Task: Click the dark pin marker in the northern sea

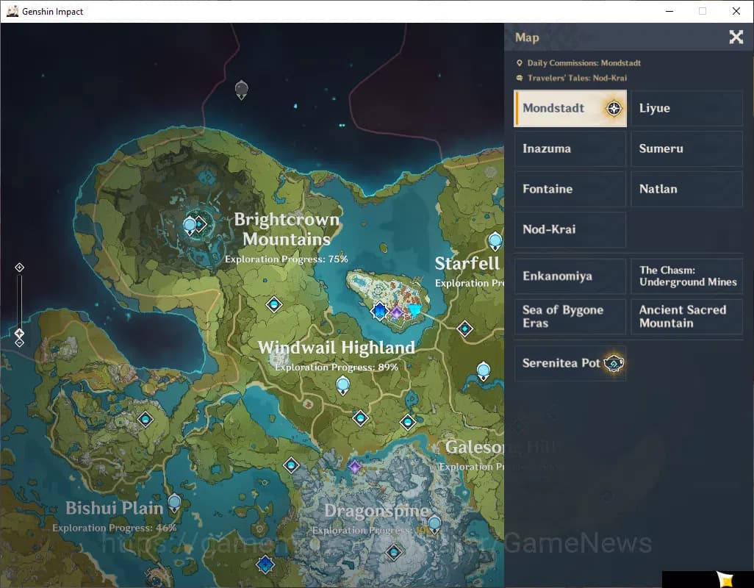Action: (241, 90)
